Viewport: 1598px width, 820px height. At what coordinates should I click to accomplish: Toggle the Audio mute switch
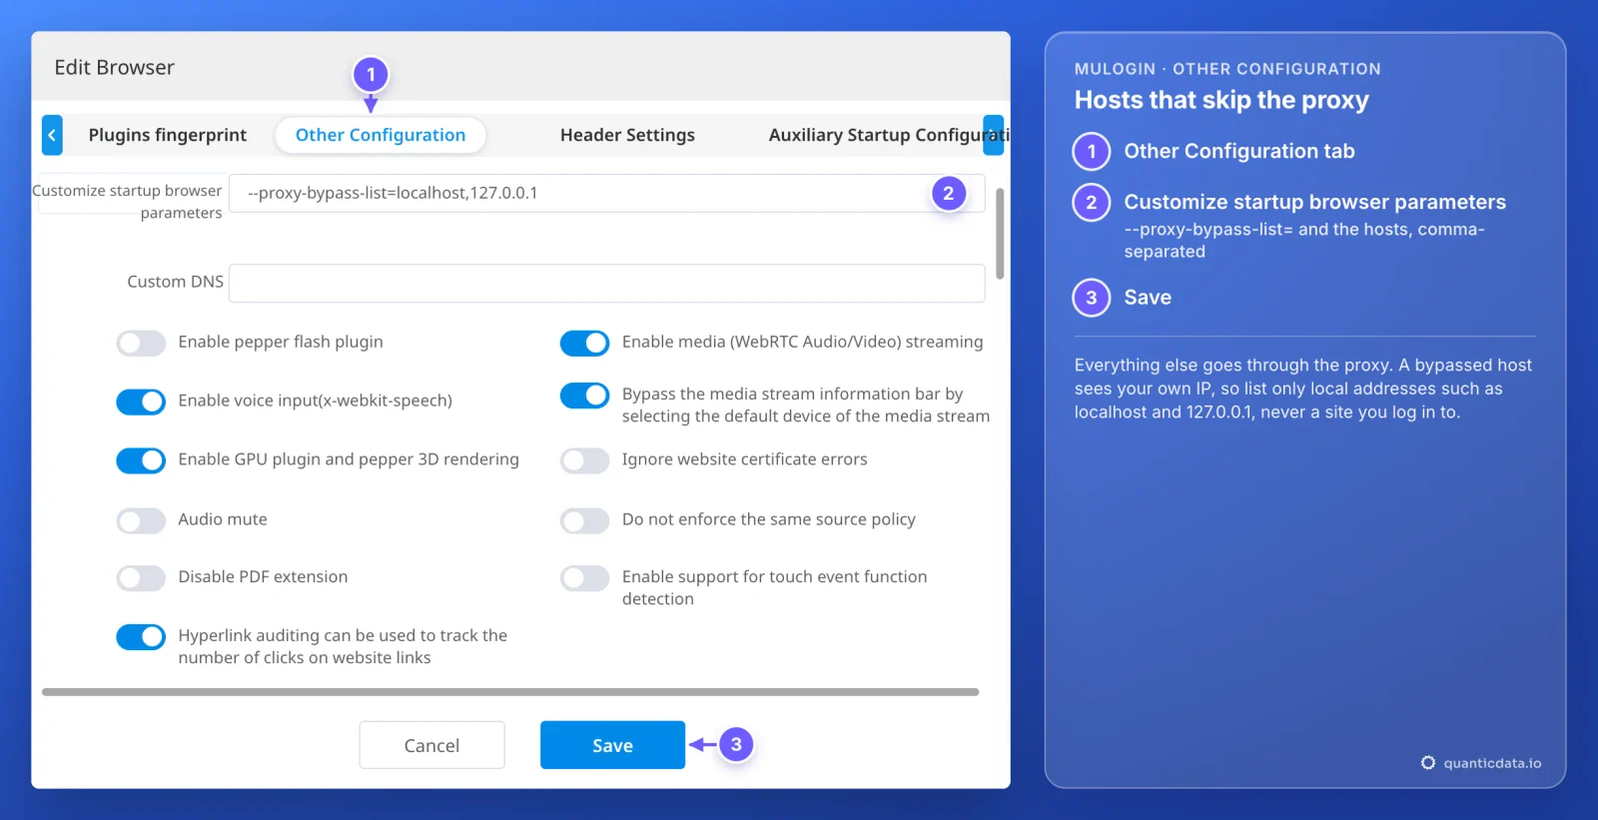coord(141,520)
